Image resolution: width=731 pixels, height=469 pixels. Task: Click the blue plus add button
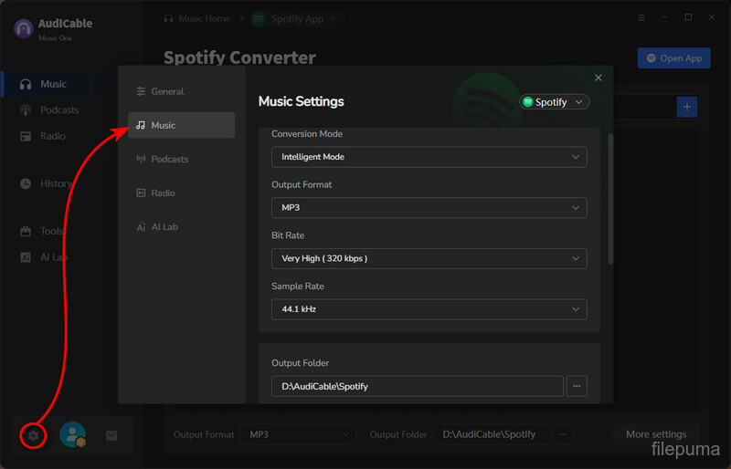687,107
